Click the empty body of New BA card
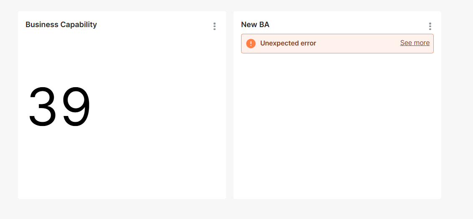 337,126
